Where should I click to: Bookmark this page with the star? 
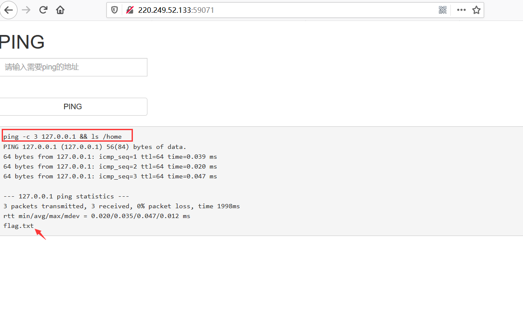coord(476,10)
